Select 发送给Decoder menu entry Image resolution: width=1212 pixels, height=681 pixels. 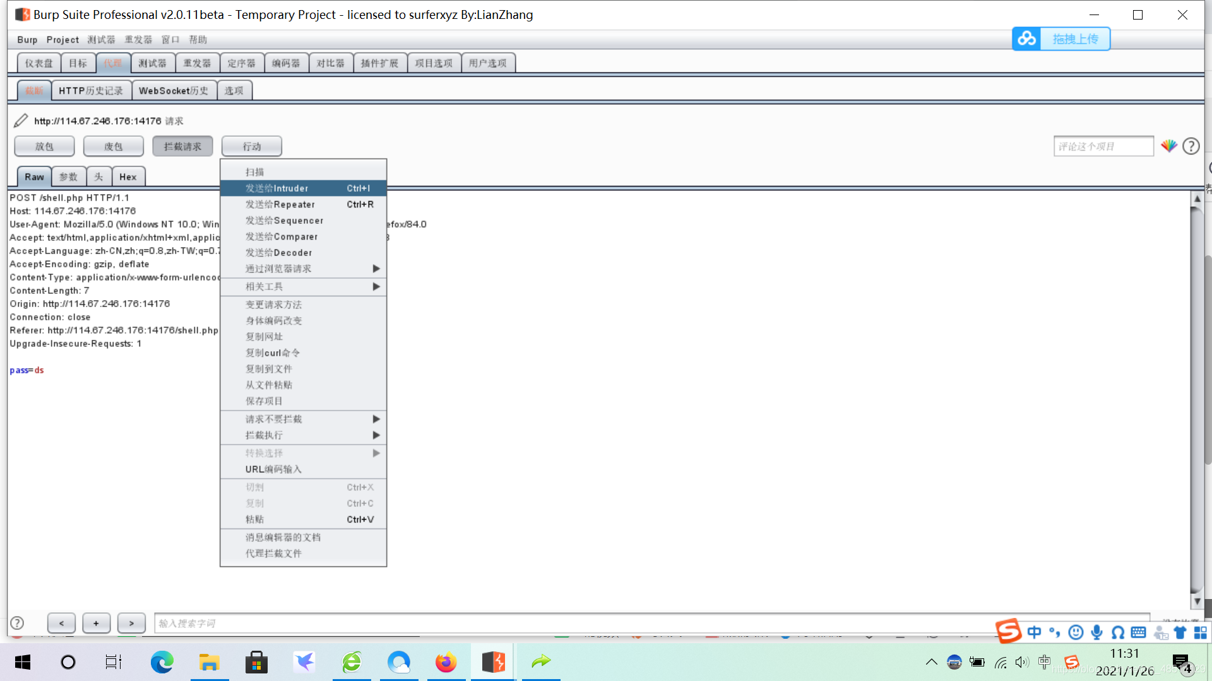point(303,253)
